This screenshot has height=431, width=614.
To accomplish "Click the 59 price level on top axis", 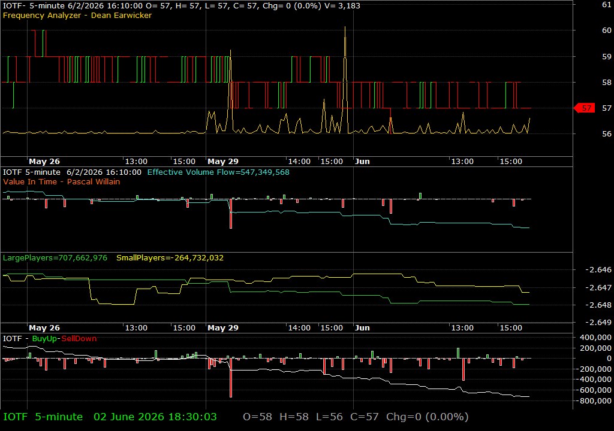I will click(x=607, y=56).
